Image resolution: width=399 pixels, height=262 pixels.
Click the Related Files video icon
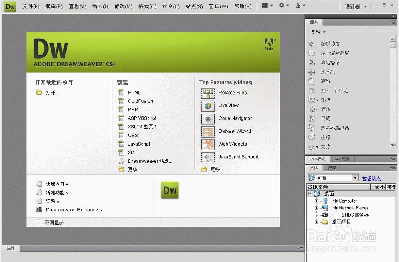coord(208,93)
